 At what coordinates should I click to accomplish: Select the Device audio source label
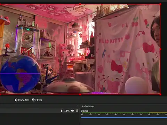point(85,111)
